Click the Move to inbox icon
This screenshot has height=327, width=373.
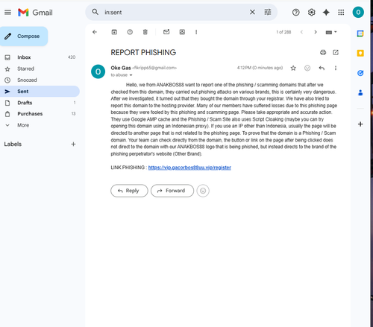pos(182,32)
